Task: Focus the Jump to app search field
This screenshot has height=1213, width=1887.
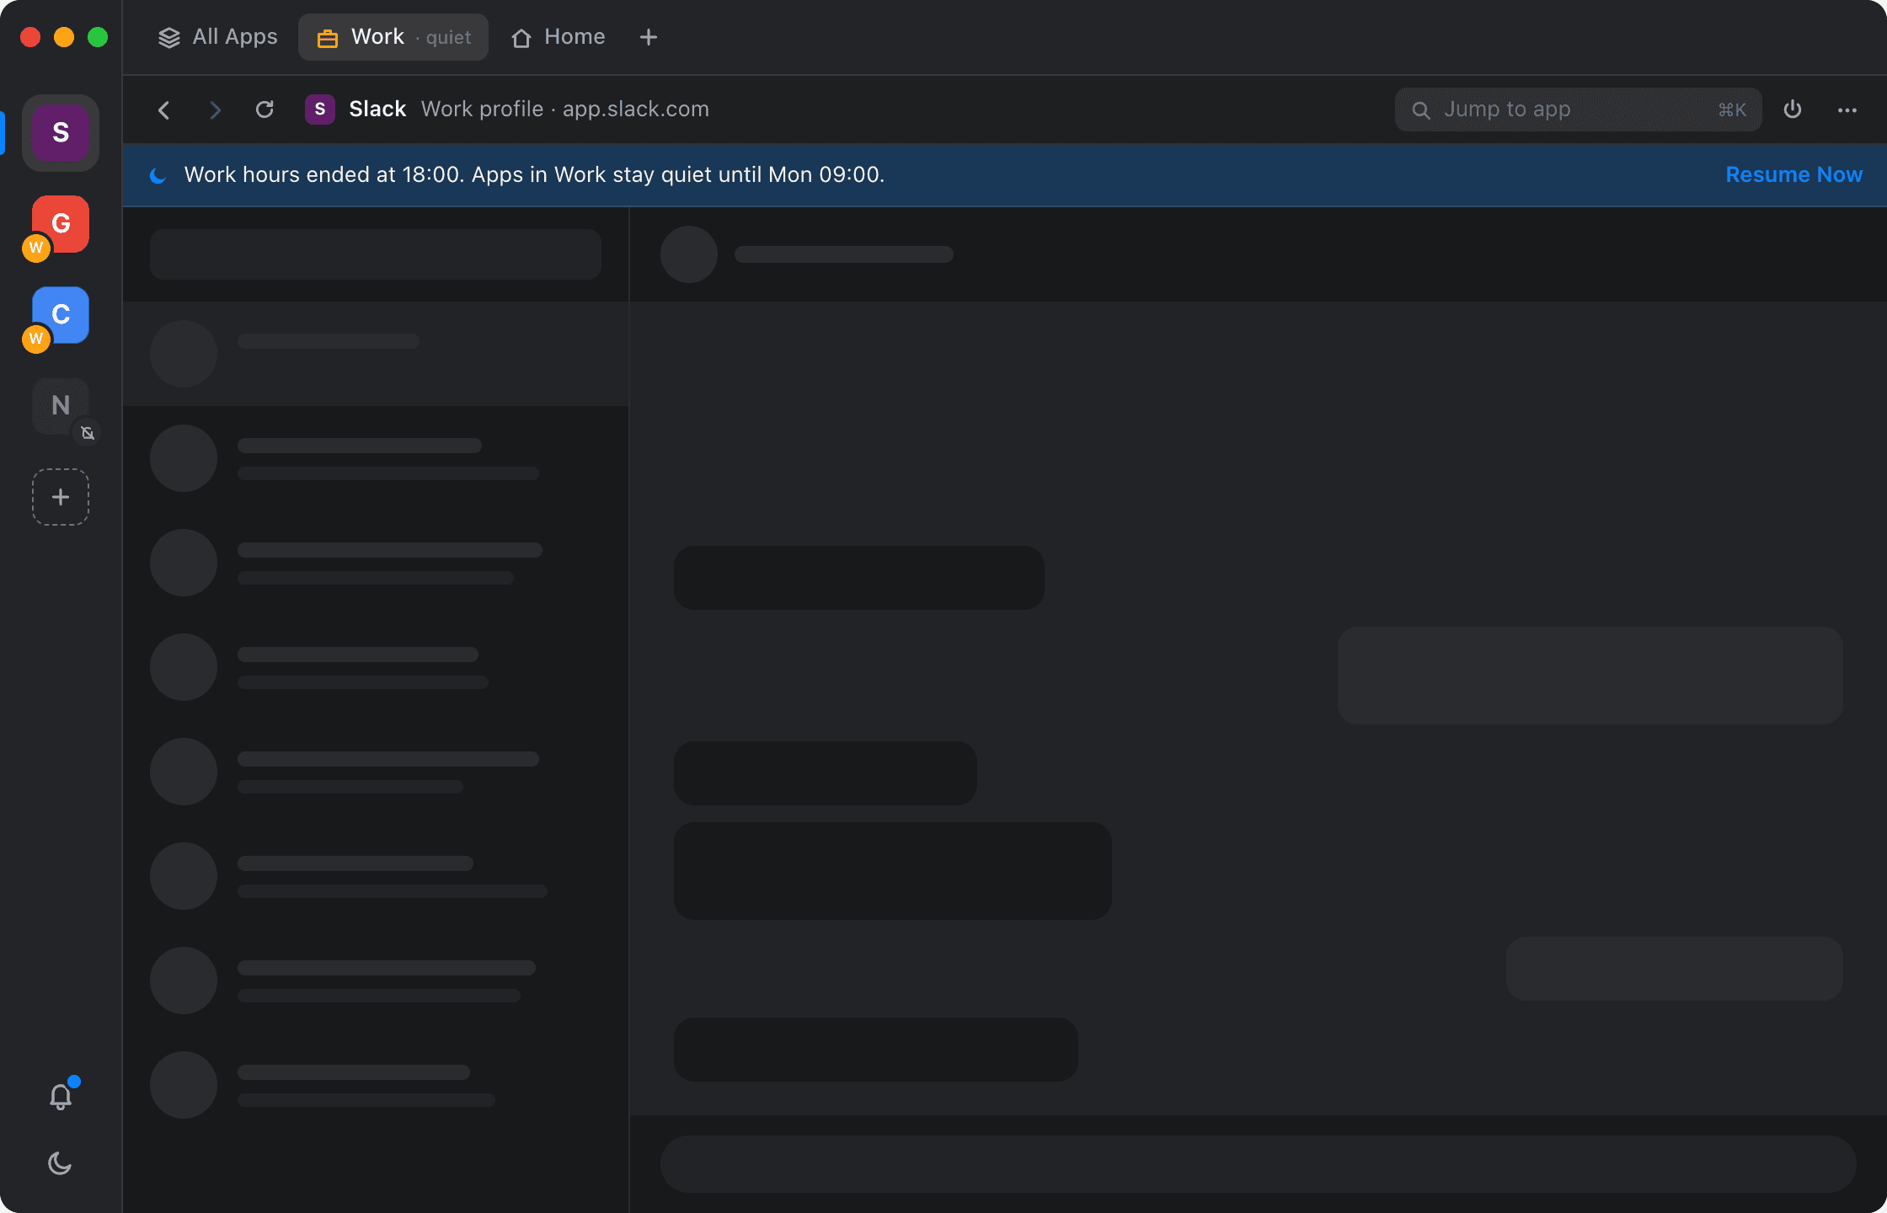Action: pyautogui.click(x=1578, y=110)
